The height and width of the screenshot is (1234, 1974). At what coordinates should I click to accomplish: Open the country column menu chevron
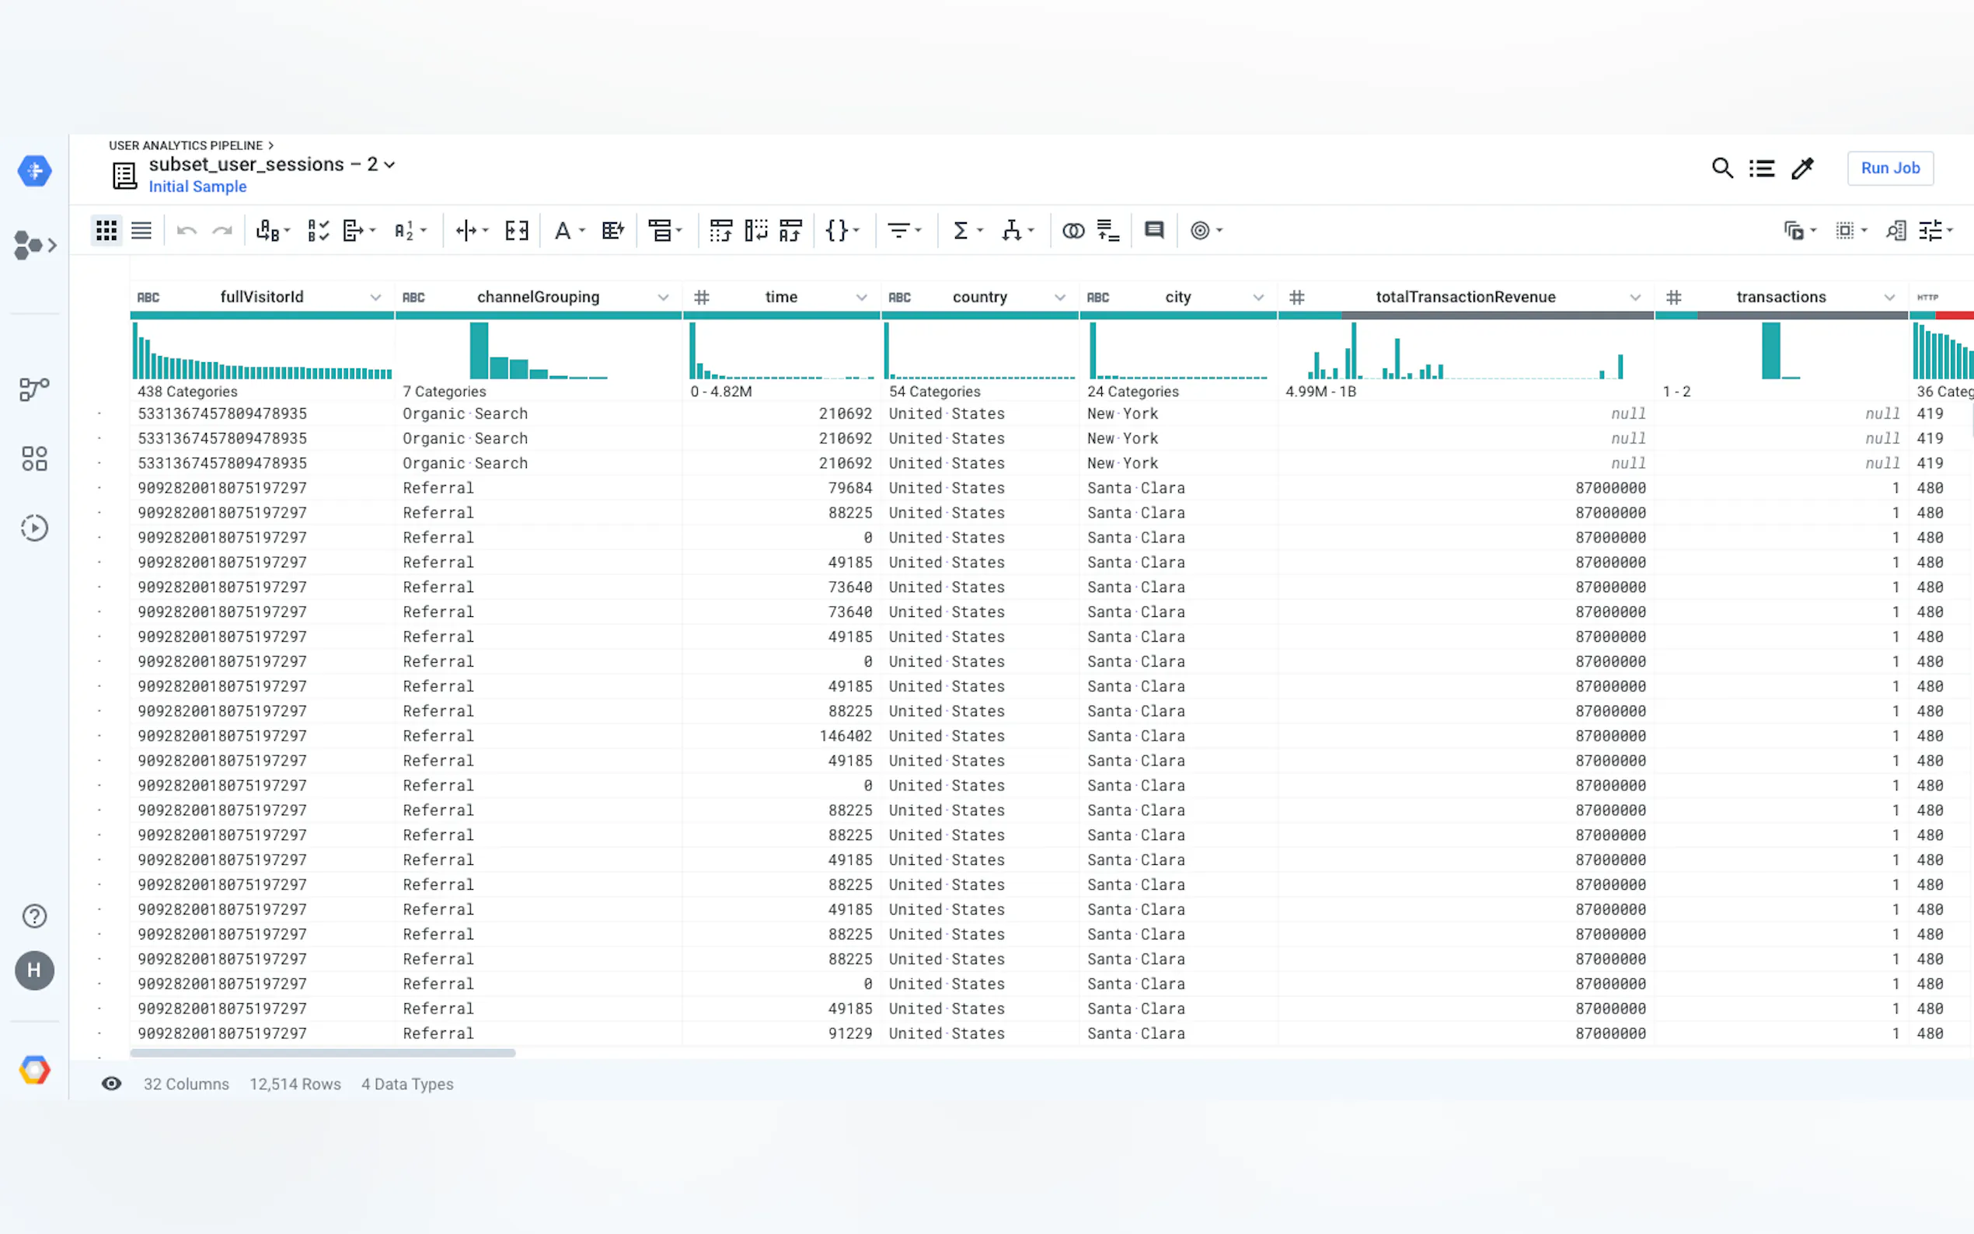coord(1060,298)
